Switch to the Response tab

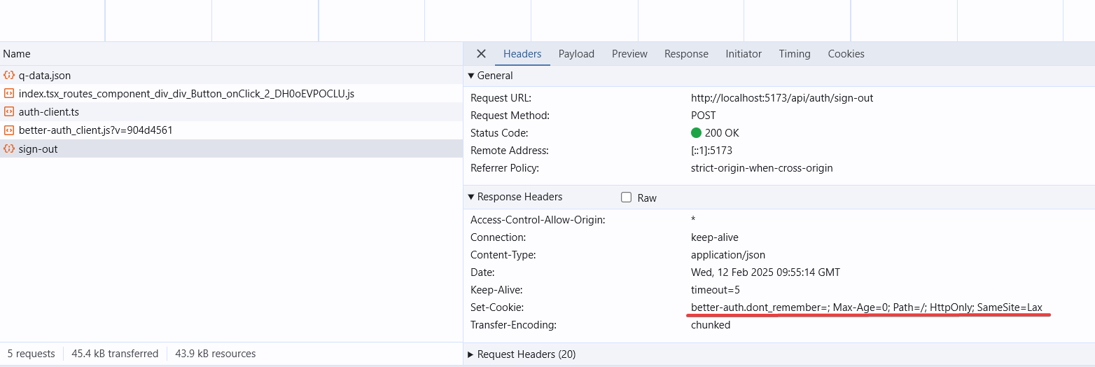(686, 54)
